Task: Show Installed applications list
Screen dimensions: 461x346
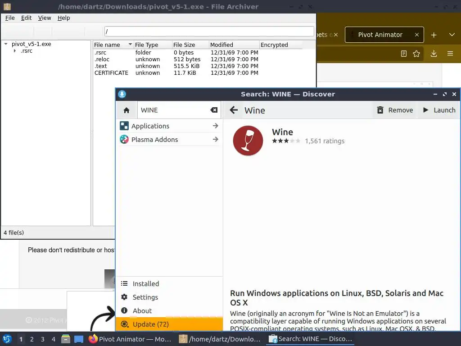Action: pos(169,284)
